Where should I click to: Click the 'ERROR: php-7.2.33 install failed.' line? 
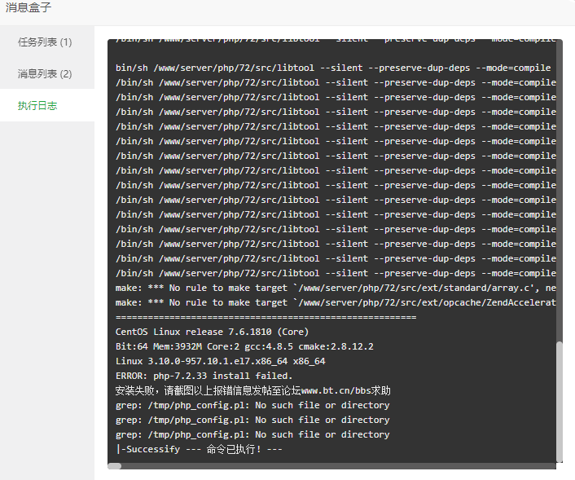[204, 376]
